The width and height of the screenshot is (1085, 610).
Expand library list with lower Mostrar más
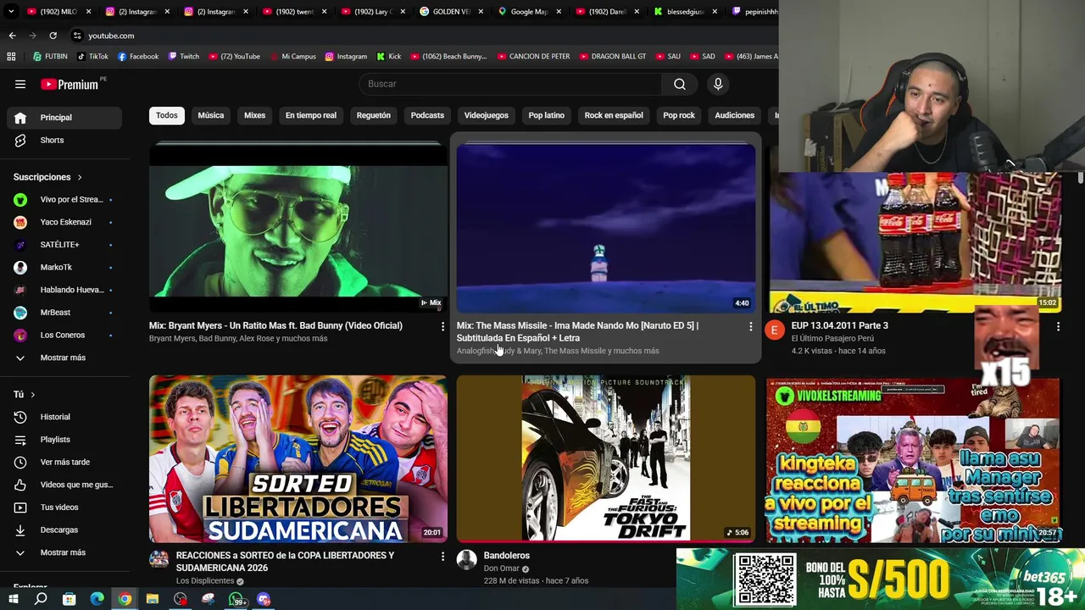[64, 552]
